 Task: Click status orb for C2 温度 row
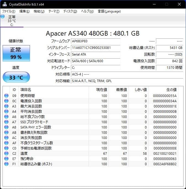(6, 153)
